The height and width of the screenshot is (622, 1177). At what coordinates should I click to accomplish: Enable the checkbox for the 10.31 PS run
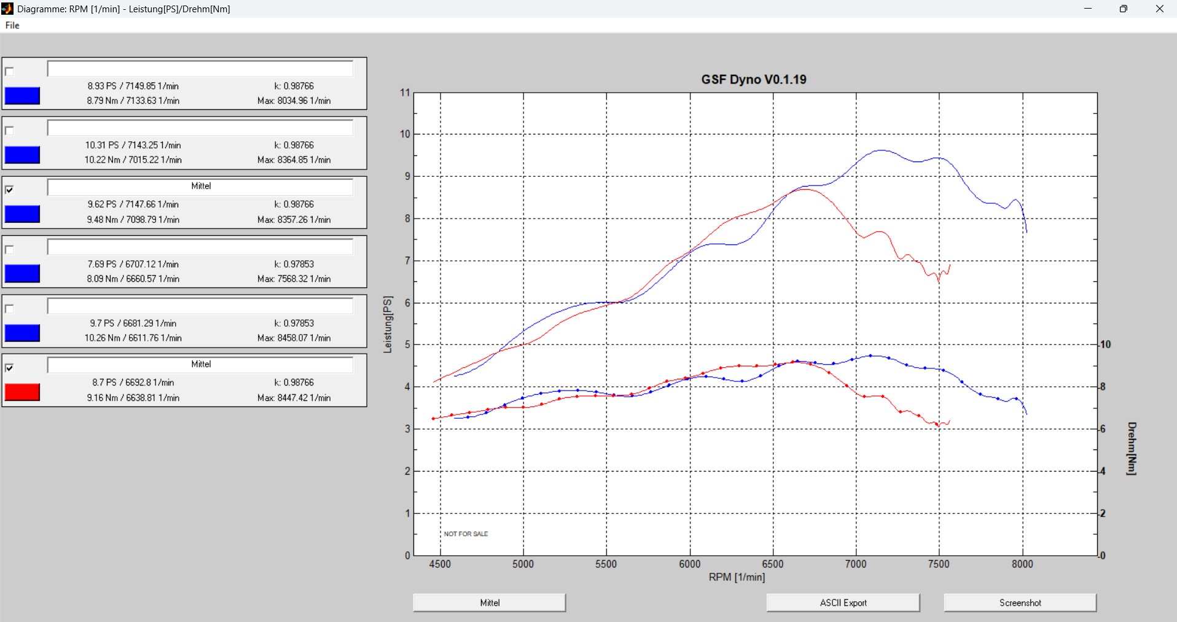click(x=9, y=130)
